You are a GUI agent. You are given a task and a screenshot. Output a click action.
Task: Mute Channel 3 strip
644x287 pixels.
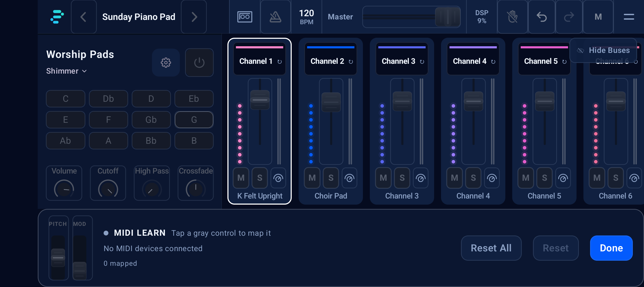tap(383, 178)
